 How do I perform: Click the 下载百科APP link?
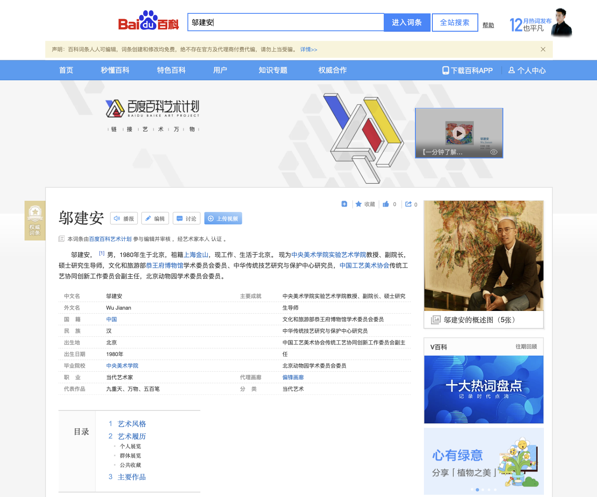click(467, 70)
